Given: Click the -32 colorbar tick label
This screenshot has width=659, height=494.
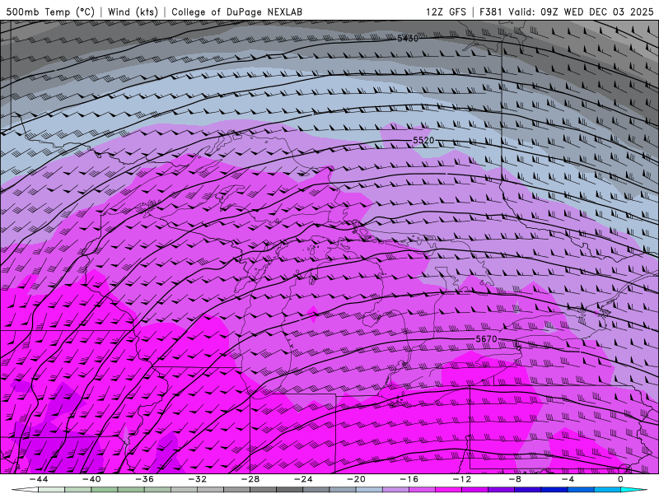Looking at the screenshot, I should pyautogui.click(x=198, y=479).
